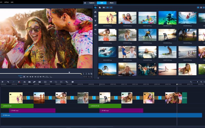Click the preview scrubber bar
The image size is (205, 128).
[x=40, y=74]
